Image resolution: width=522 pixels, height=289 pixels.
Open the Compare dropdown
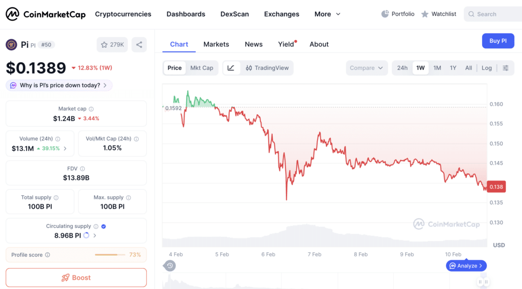tap(367, 68)
